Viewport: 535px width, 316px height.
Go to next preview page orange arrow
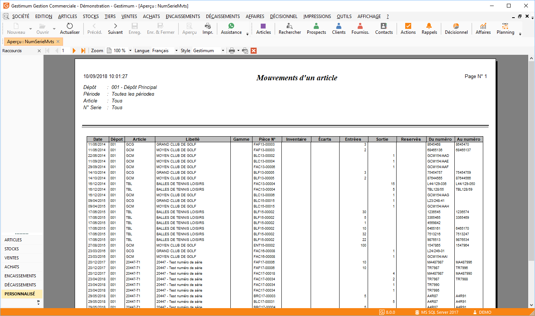pyautogui.click(x=74, y=51)
